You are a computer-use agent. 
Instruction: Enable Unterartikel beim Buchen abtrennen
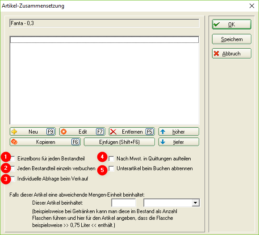pos(111,168)
